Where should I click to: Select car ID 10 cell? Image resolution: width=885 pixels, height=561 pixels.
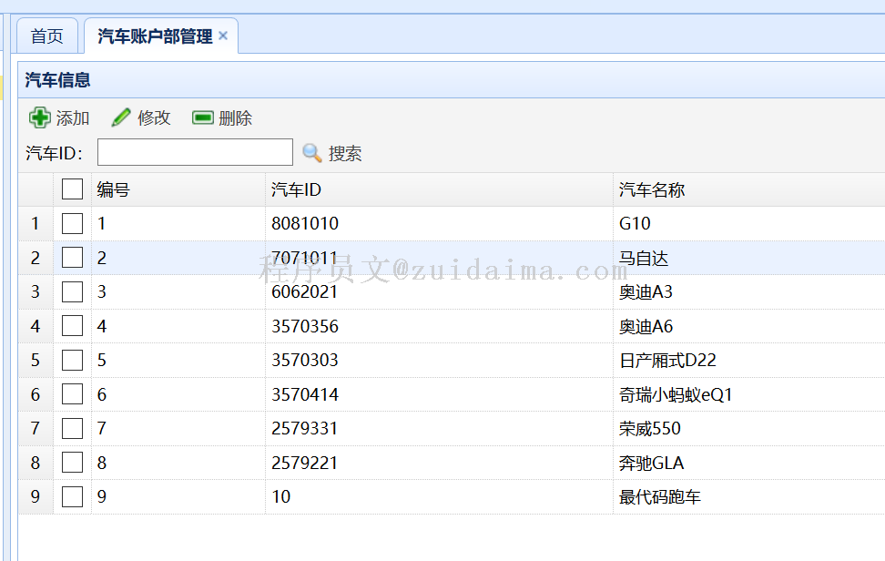(439, 496)
